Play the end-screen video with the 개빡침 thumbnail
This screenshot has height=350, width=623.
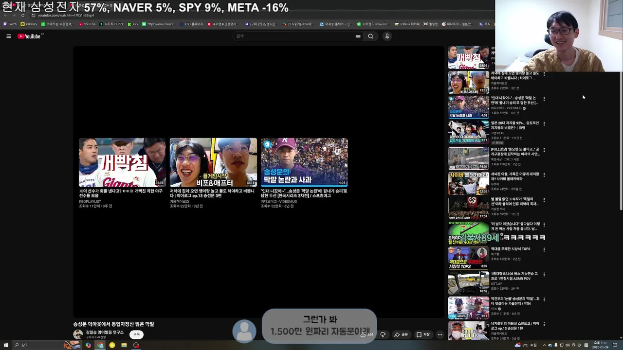click(122, 162)
